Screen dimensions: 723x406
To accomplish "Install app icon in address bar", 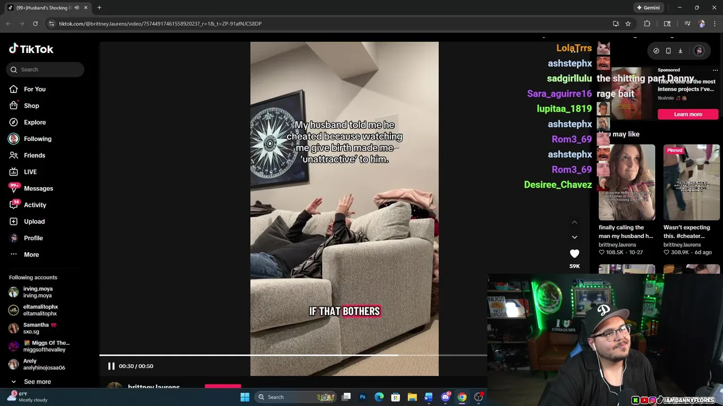I will click(x=616, y=24).
